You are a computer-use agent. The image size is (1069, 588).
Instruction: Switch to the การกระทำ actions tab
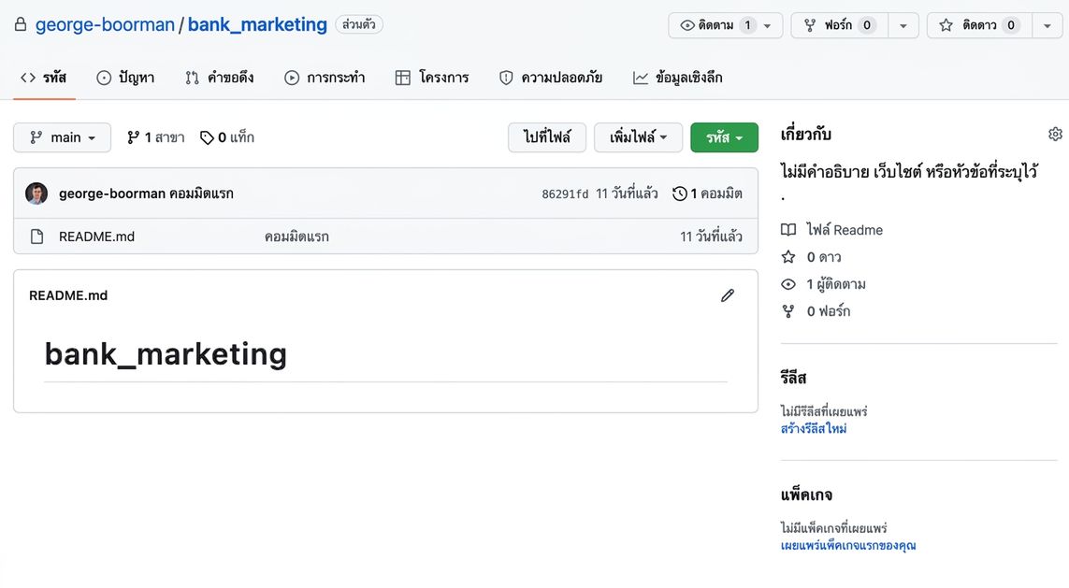click(325, 78)
